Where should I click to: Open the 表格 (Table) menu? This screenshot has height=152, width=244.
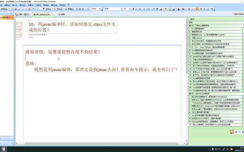46,5
